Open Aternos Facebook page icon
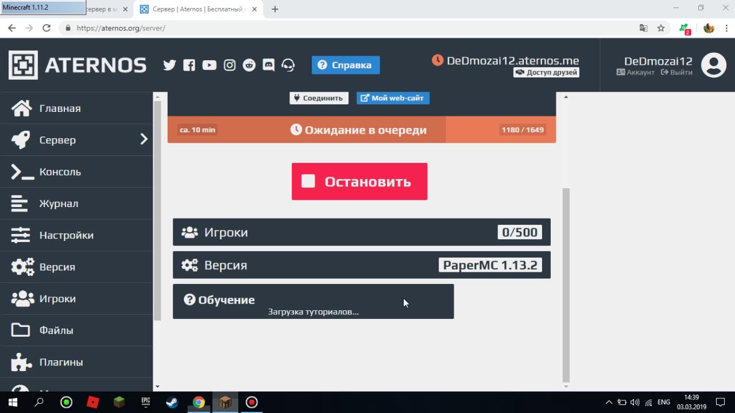 click(x=189, y=65)
